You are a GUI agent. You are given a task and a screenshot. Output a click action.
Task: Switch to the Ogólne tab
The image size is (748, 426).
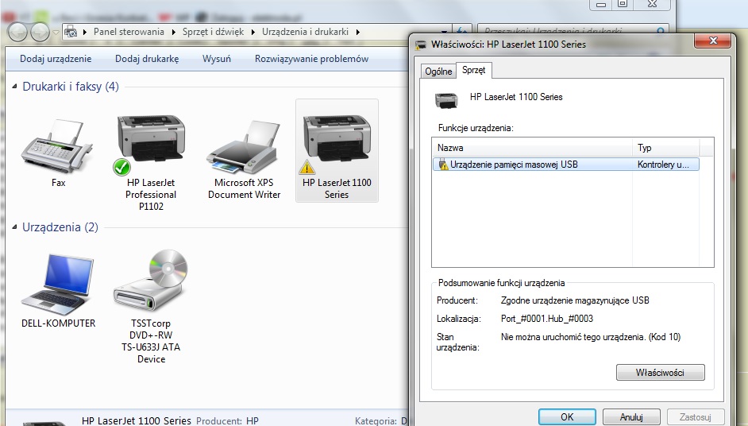click(x=438, y=72)
